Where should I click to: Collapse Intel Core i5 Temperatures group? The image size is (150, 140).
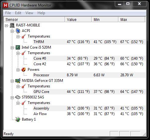(x=18, y=53)
